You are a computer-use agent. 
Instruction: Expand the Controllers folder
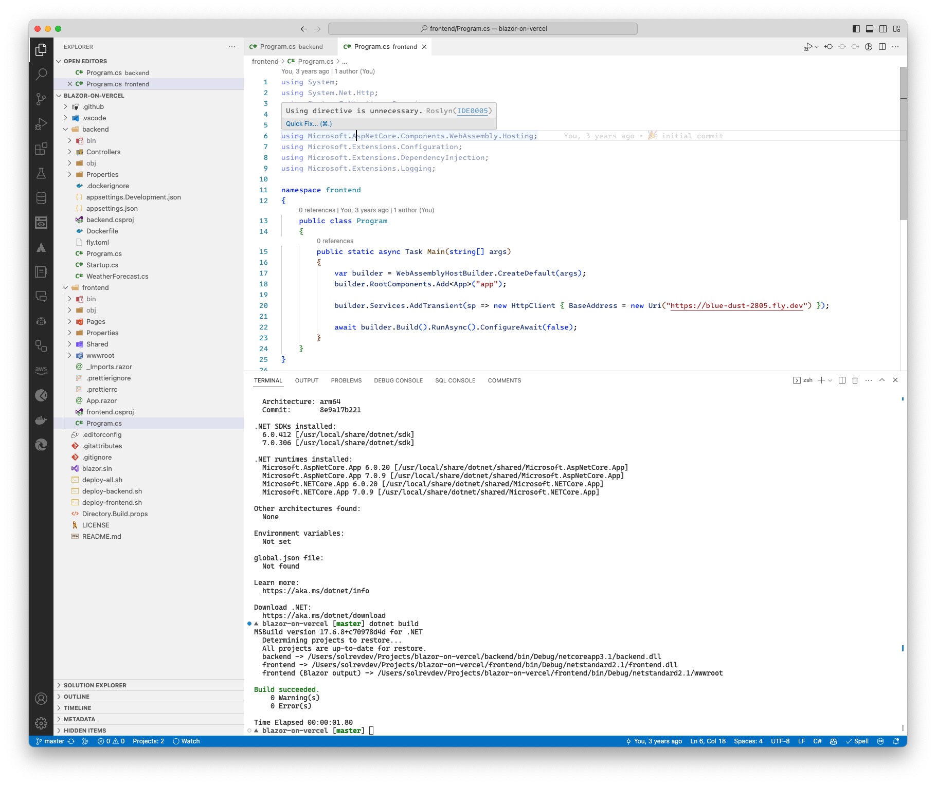tap(103, 152)
